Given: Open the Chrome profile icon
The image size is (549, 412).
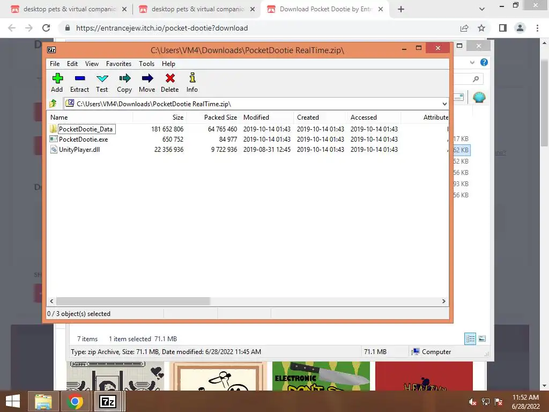Looking at the screenshot, I should point(520,28).
